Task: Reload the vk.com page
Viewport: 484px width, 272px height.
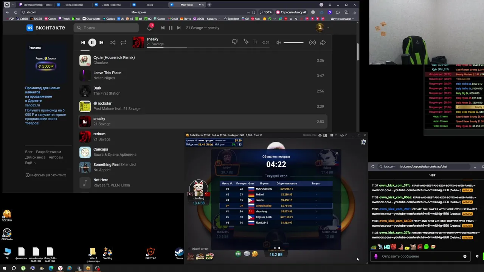Action: pos(15,12)
